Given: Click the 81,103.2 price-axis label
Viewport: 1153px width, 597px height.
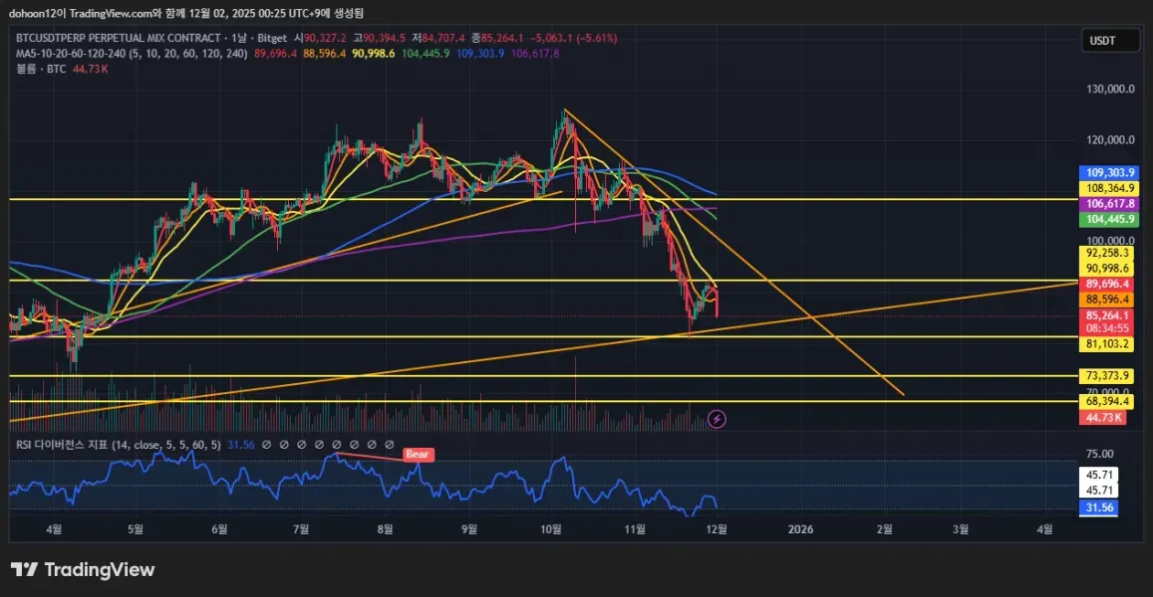Looking at the screenshot, I should (x=1107, y=343).
